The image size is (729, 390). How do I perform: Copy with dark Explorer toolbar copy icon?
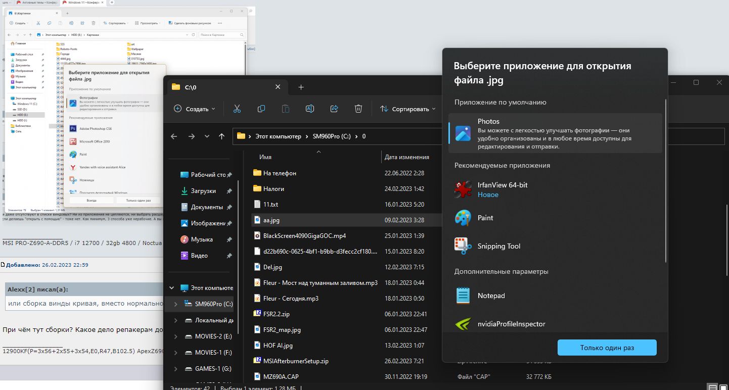[261, 109]
